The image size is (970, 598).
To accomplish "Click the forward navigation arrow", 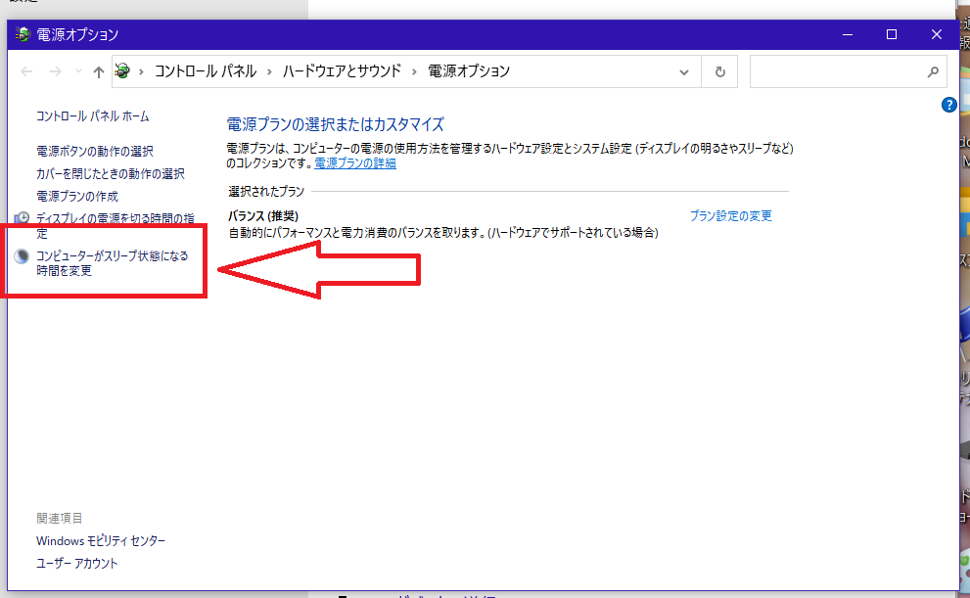I will [x=56, y=71].
